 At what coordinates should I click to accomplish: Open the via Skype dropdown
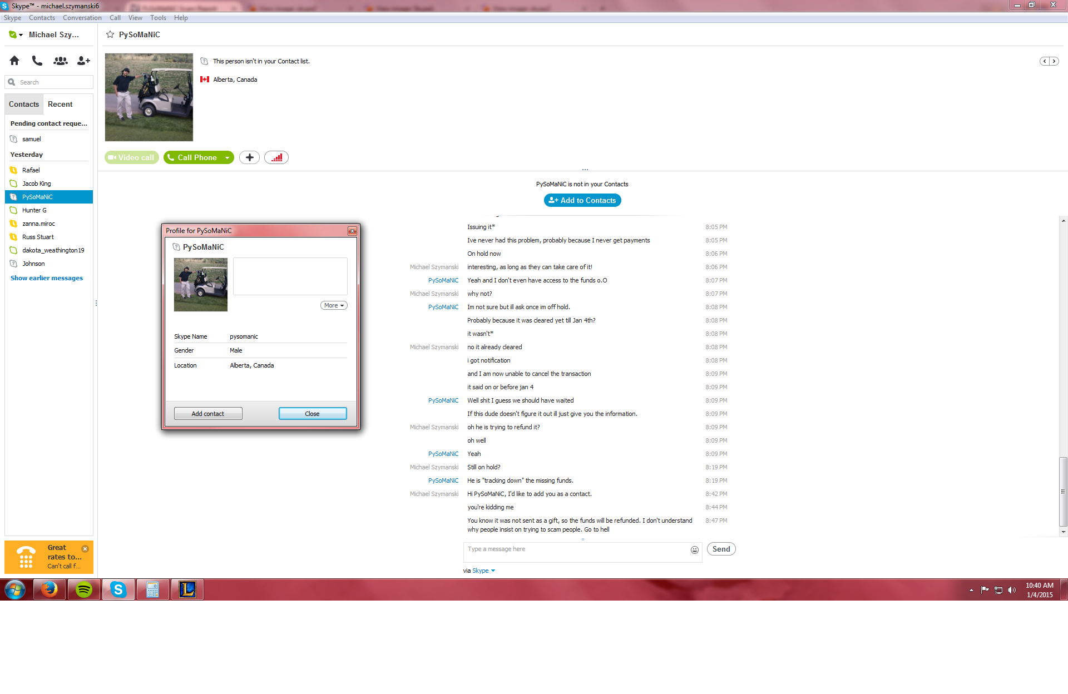pos(483,571)
